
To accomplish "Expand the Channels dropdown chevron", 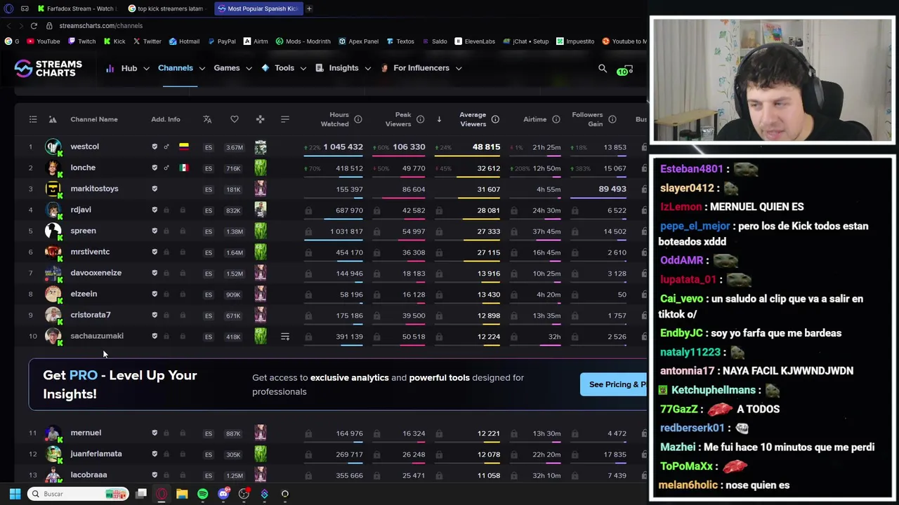I will (202, 68).
